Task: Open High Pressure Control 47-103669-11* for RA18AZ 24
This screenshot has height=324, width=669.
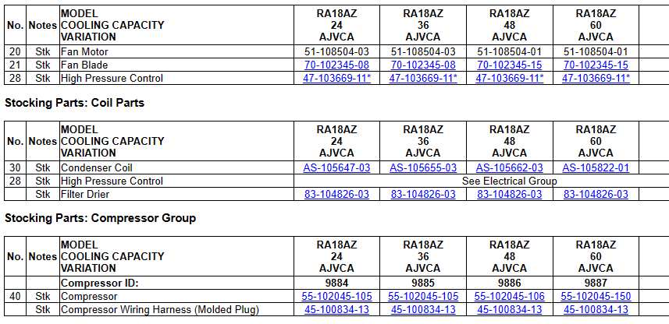Action: 336,79
